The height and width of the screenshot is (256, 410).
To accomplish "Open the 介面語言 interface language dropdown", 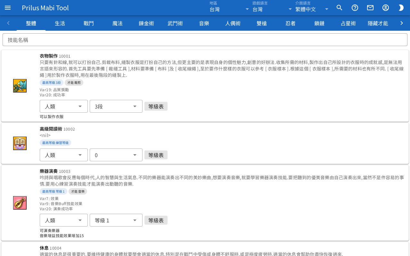I will [x=312, y=8].
